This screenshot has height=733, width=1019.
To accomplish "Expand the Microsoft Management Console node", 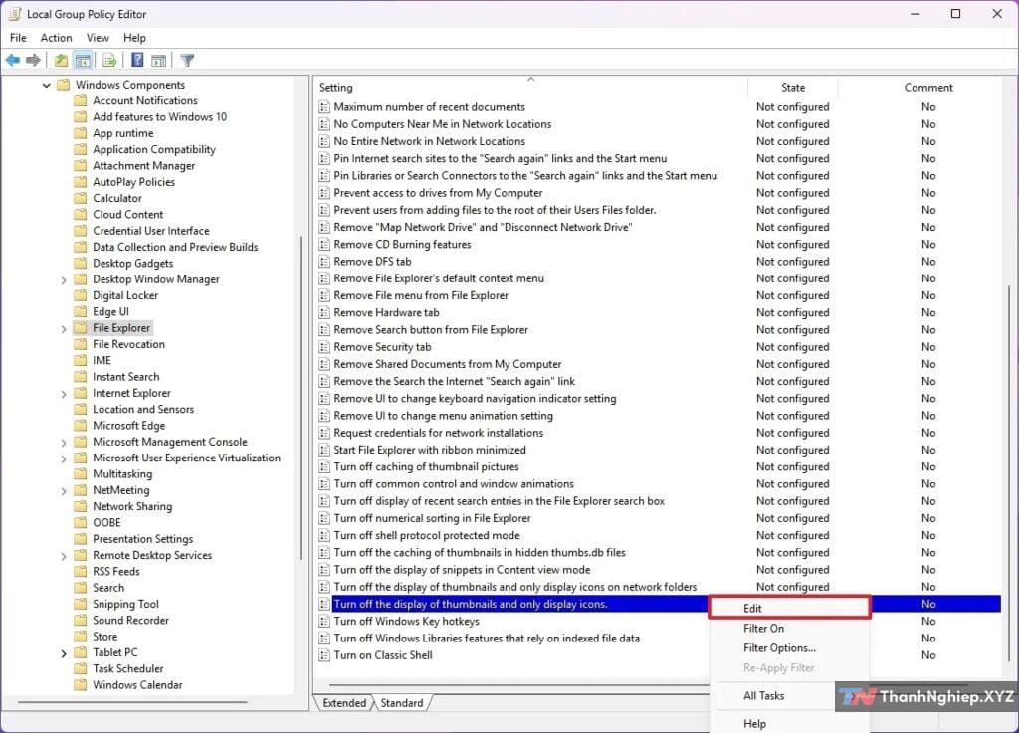I will point(64,443).
